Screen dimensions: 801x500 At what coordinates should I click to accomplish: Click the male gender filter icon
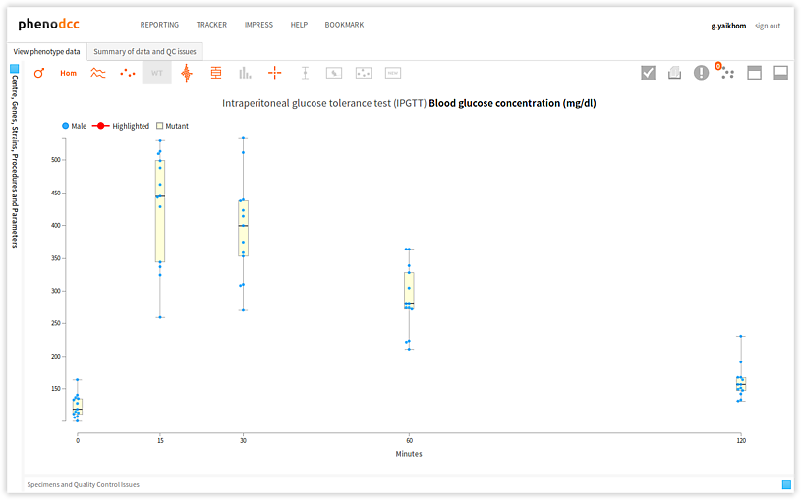pyautogui.click(x=39, y=73)
